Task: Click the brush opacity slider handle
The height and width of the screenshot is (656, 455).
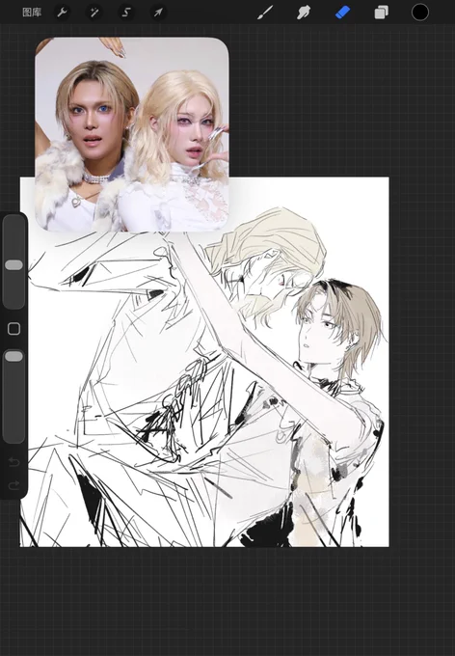Action: tap(13, 356)
